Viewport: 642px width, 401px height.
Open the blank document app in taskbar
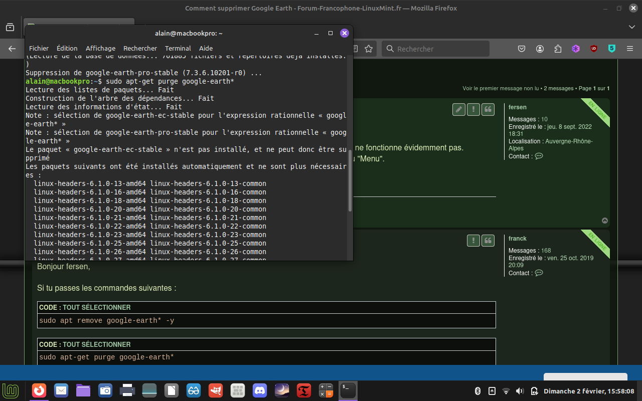(172, 390)
